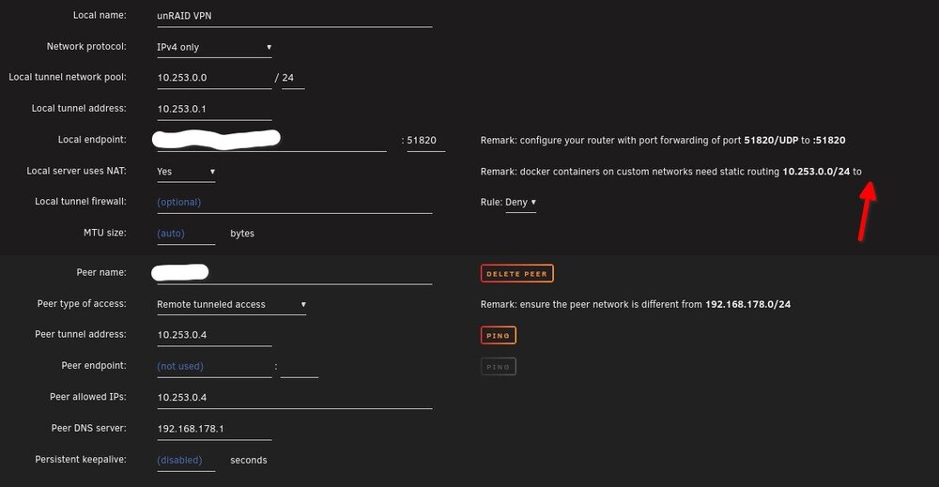Click the peer network remark '192.168.178.0/24'
The height and width of the screenshot is (487, 939).
[x=747, y=304]
